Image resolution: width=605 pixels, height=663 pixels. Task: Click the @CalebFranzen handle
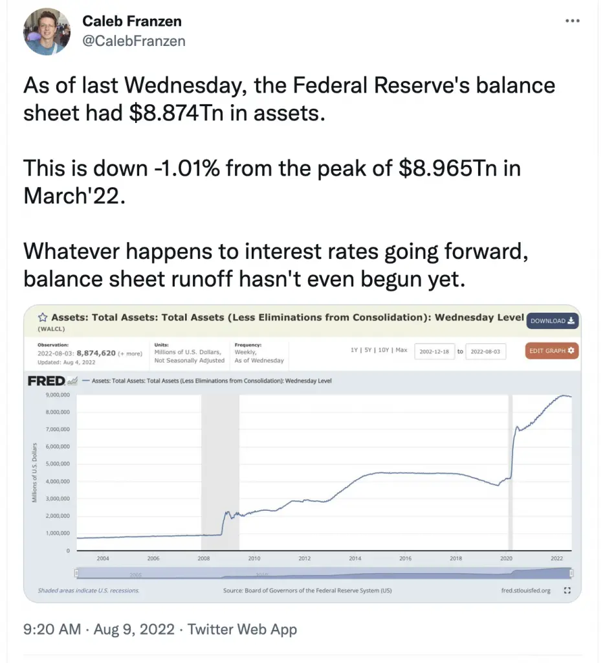(x=133, y=41)
